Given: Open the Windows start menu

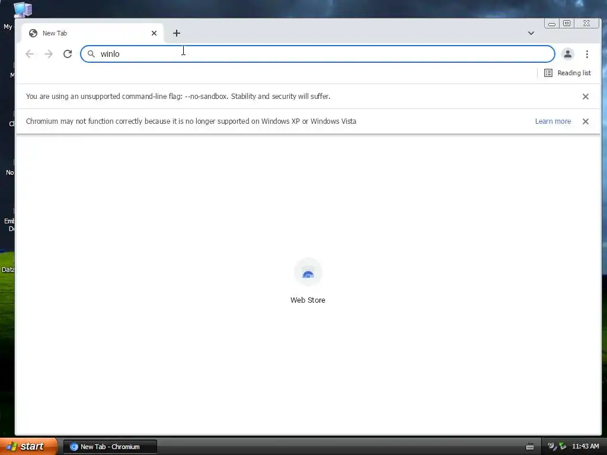Looking at the screenshot, I should point(28,446).
